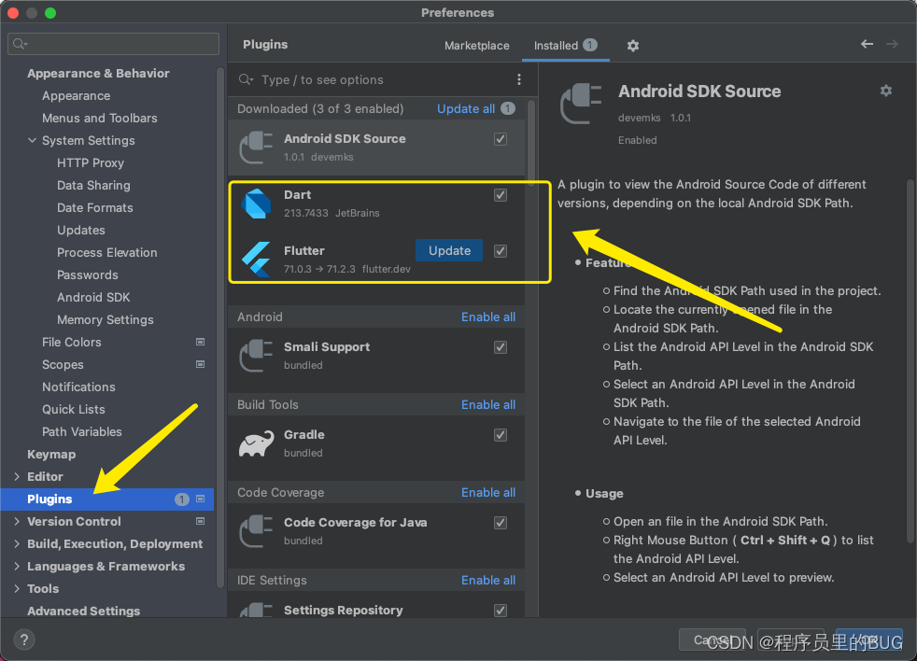Switch to the Marketplace tab

476,46
